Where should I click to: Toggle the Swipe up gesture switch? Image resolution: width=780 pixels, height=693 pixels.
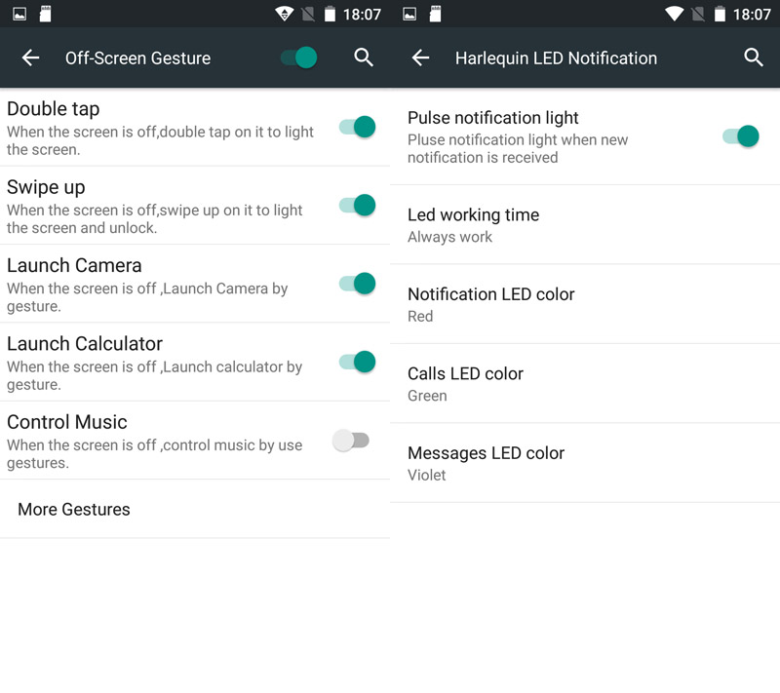357,205
